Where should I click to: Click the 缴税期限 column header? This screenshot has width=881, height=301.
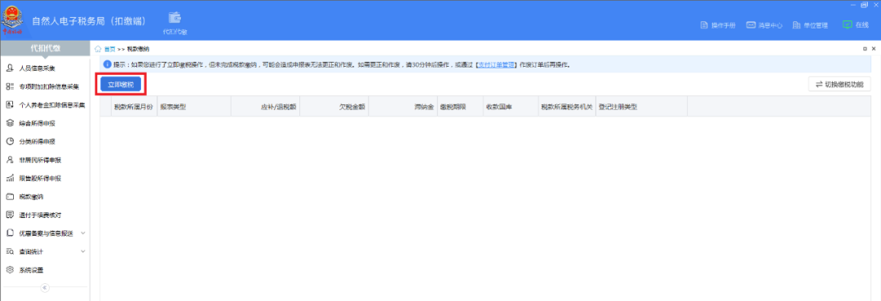click(x=459, y=107)
